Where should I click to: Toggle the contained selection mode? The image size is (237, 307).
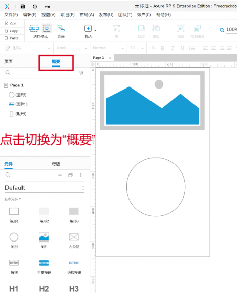click(x=47, y=28)
